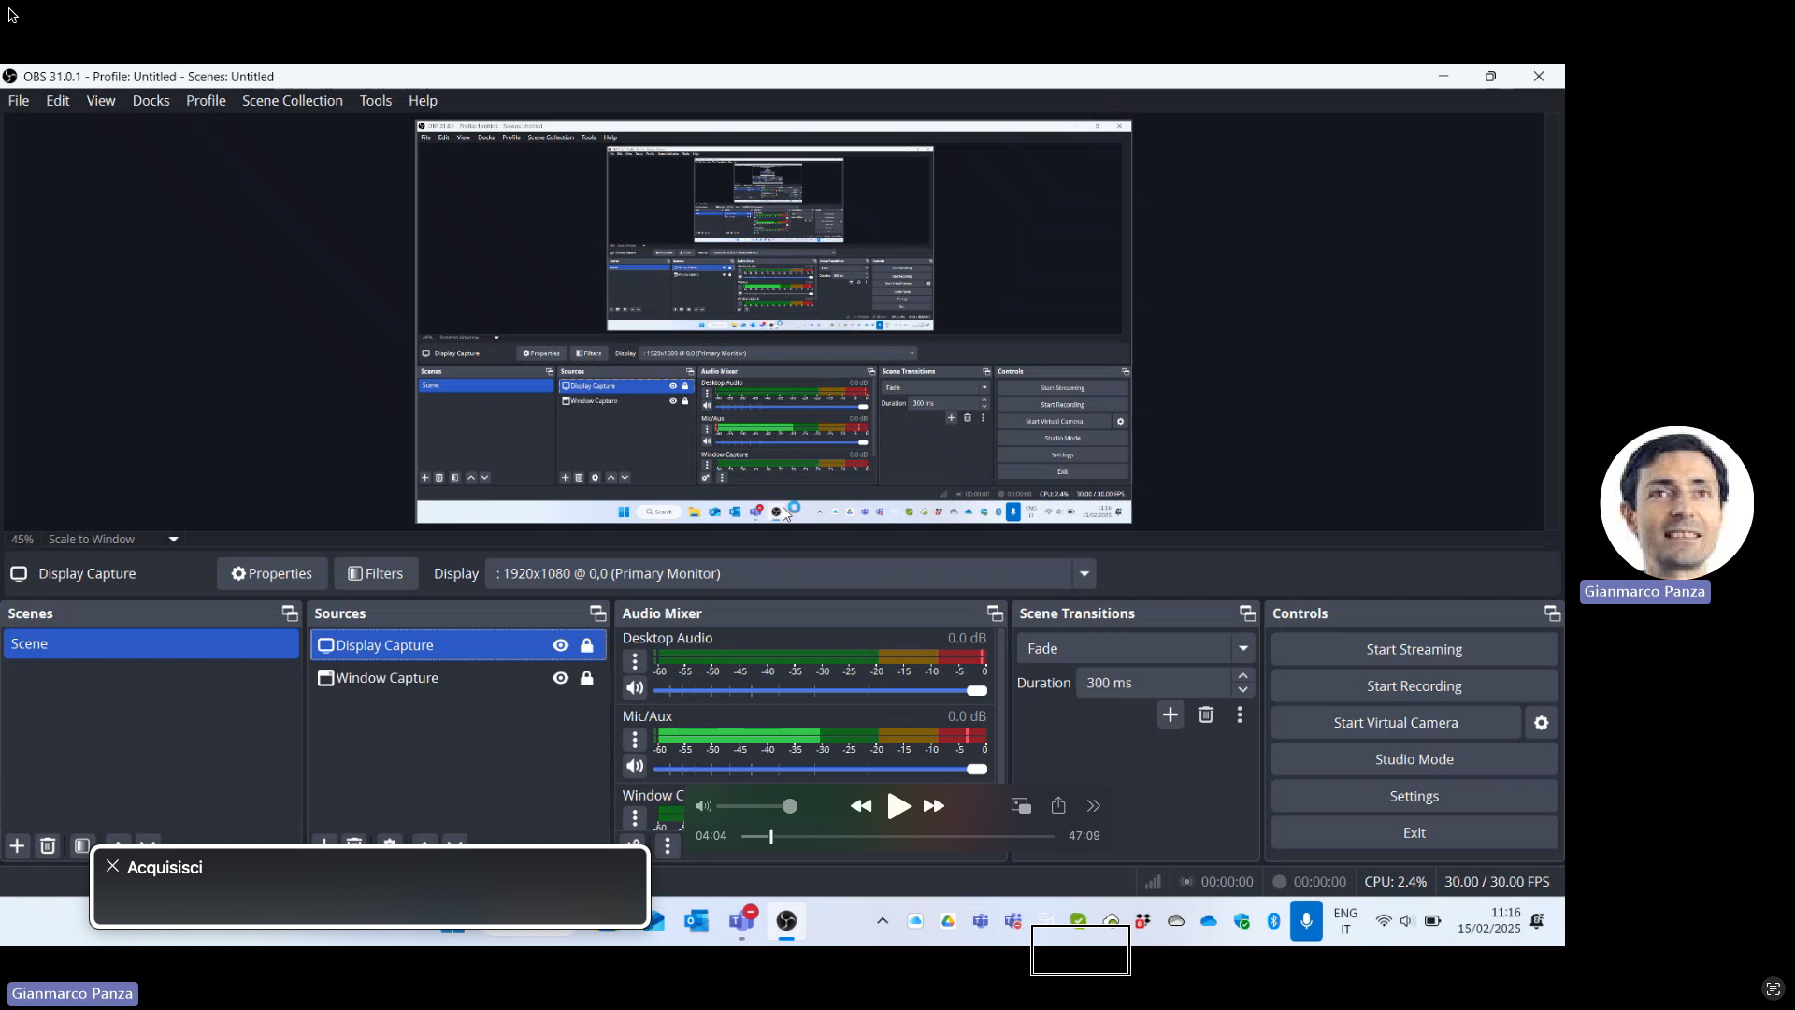Open the Help menu

point(423,101)
